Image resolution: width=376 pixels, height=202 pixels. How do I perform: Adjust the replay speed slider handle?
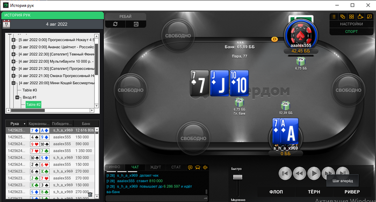(x=237, y=177)
